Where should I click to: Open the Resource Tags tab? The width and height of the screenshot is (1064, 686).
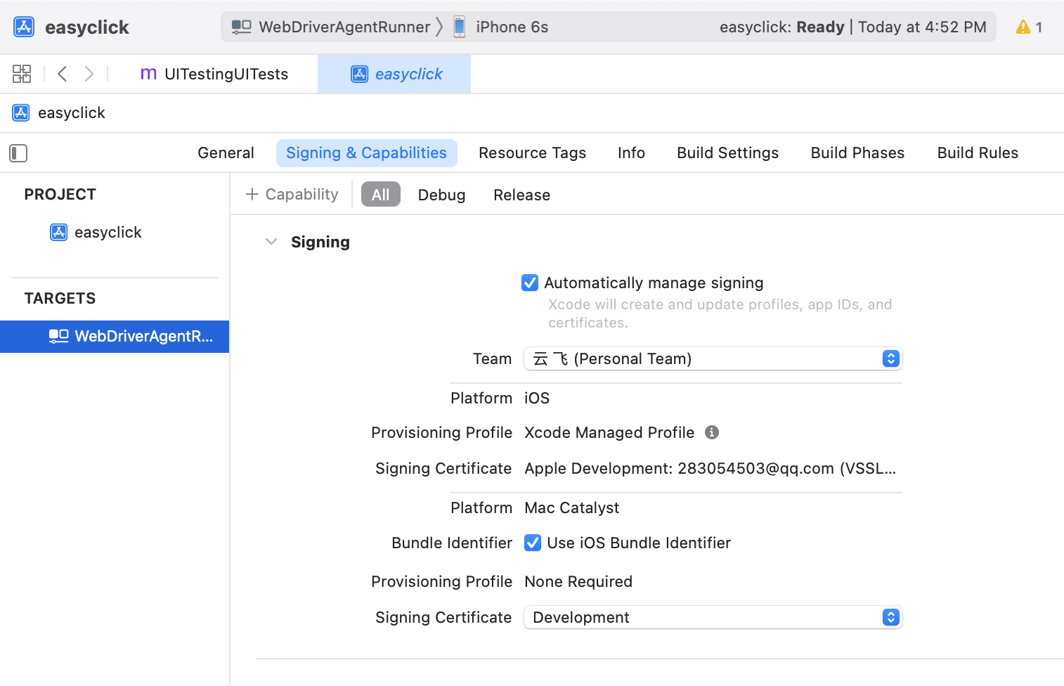click(x=532, y=153)
